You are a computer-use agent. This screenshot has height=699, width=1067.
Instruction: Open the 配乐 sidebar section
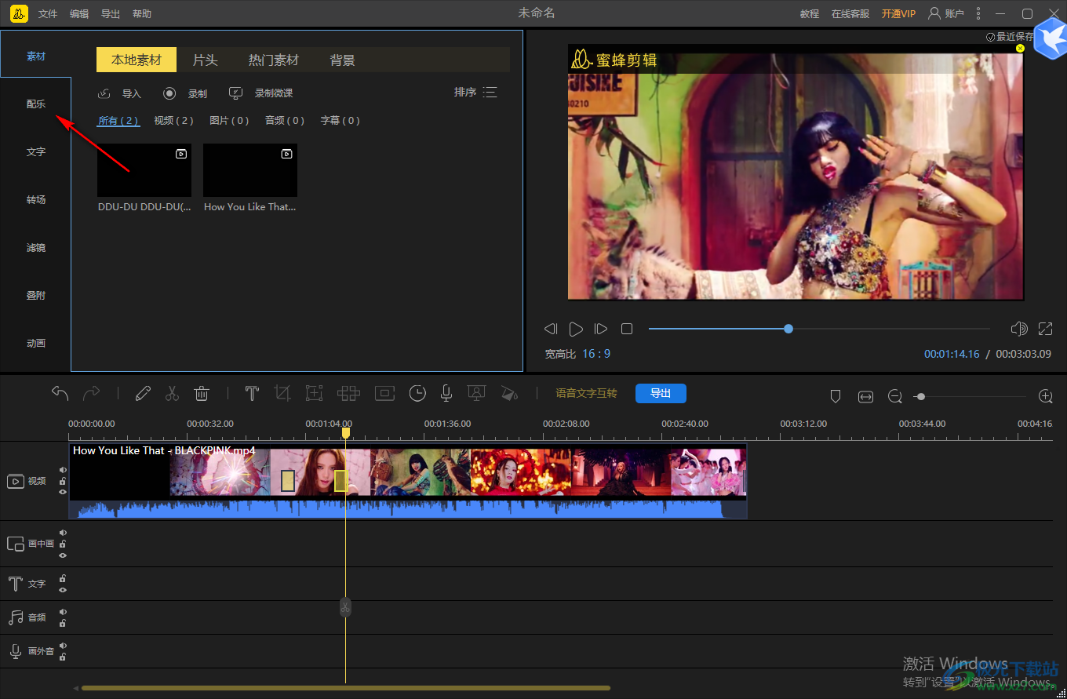pos(36,104)
